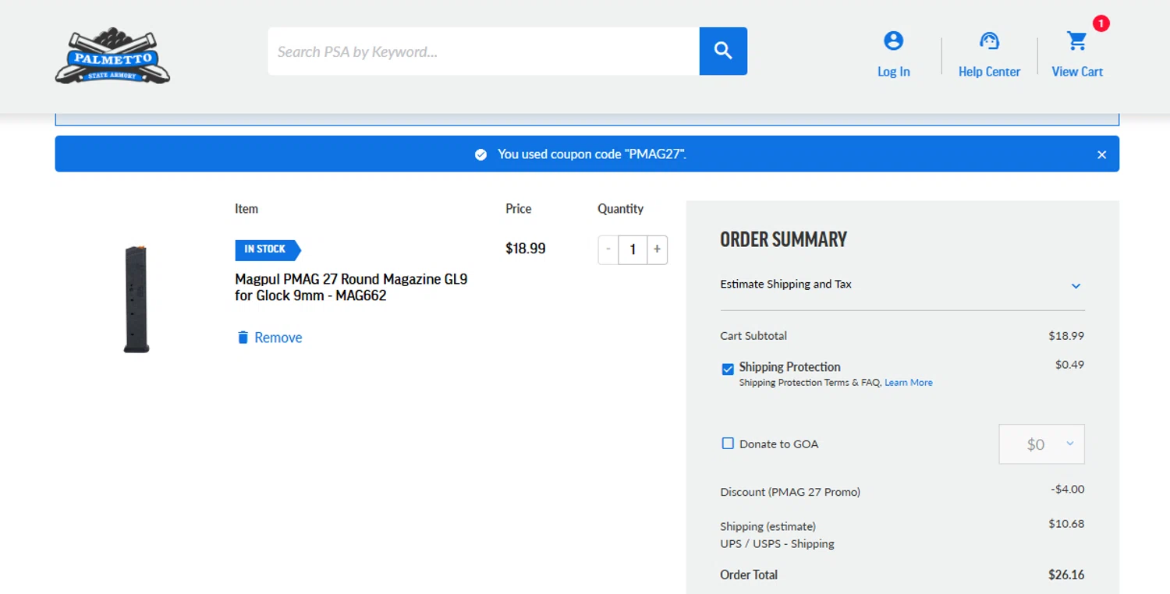The width and height of the screenshot is (1170, 594).
Task: Click the Magpul PMAG magazine thumbnail
Action: [x=136, y=300]
